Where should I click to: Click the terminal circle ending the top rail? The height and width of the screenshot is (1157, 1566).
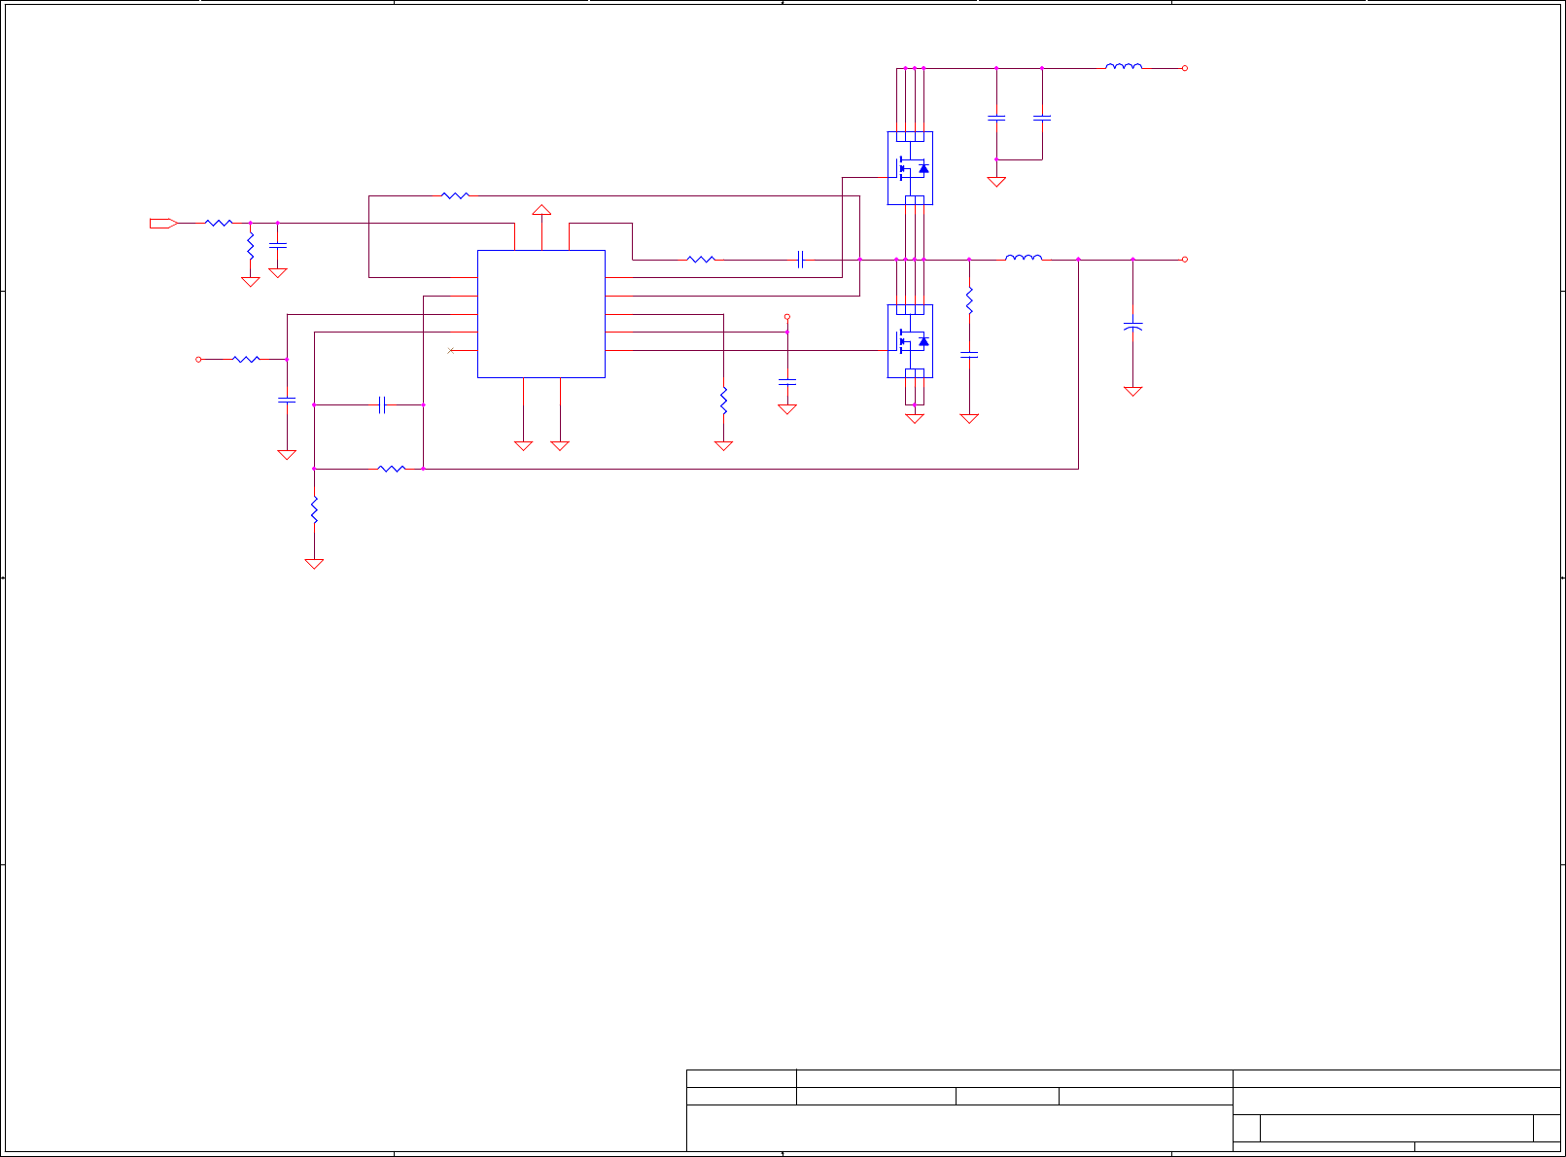tap(1185, 68)
